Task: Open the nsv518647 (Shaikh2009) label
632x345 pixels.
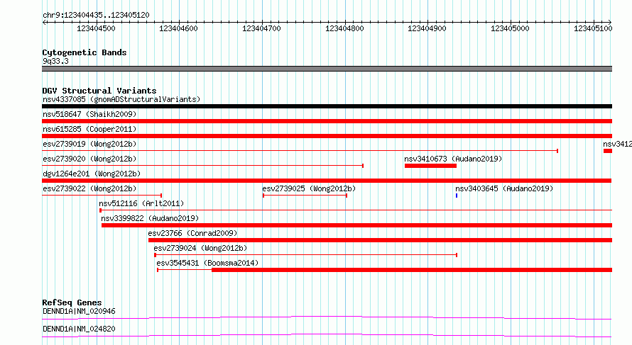Action: pyautogui.click(x=89, y=114)
